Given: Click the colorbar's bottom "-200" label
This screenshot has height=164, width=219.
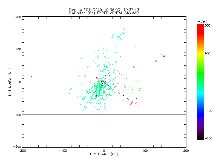Looking at the screenshot, I should 208,138.
